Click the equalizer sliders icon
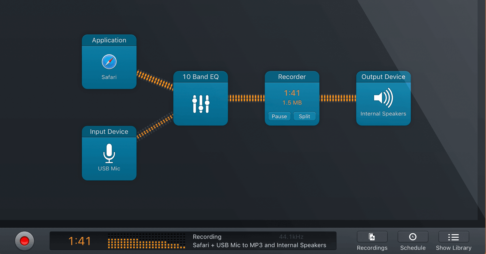 [x=201, y=104]
